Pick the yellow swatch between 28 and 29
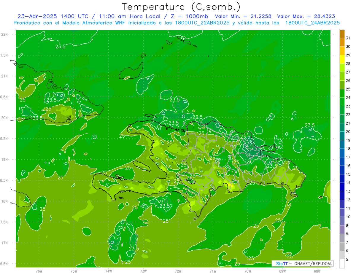 [342, 59]
